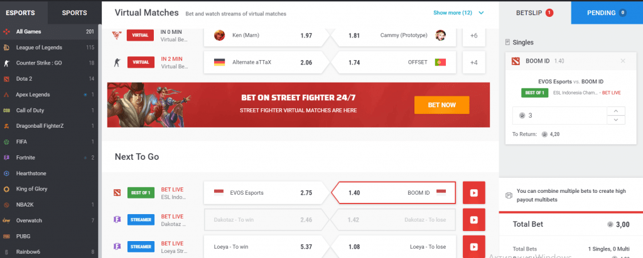Screen dimensions: 643x258
Task: Toggle the selected BOOM ID 1.40 odds
Action: coord(394,193)
